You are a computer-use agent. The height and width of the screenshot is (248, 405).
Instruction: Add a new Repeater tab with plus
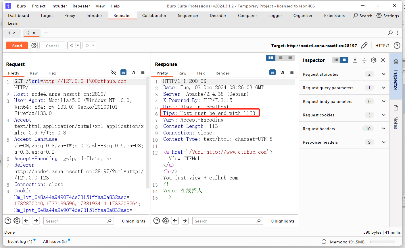(x=46, y=33)
